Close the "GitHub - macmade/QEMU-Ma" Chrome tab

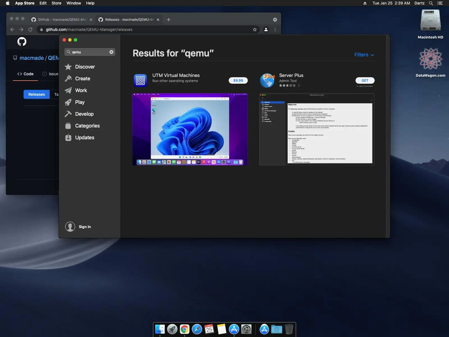coord(91,20)
